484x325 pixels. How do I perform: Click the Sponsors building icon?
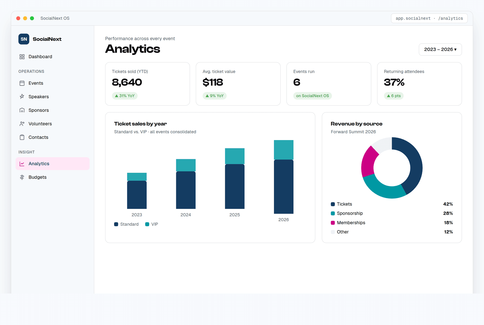coord(22,110)
